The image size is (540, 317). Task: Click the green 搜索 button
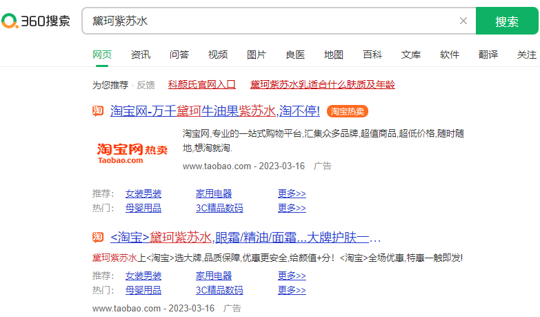pyautogui.click(x=507, y=21)
